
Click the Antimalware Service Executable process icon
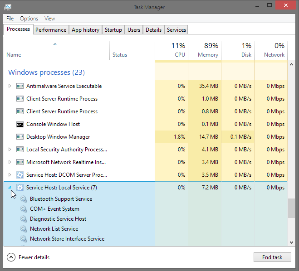(x=20, y=86)
